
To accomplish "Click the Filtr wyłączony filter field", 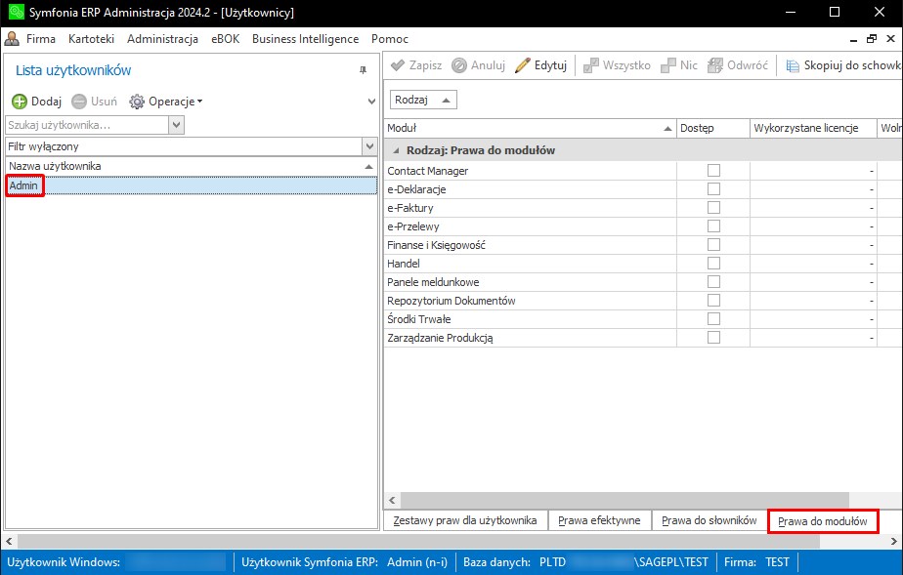I will click(185, 146).
